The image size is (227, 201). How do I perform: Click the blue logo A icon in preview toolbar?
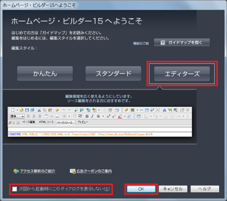(x=164, y=110)
